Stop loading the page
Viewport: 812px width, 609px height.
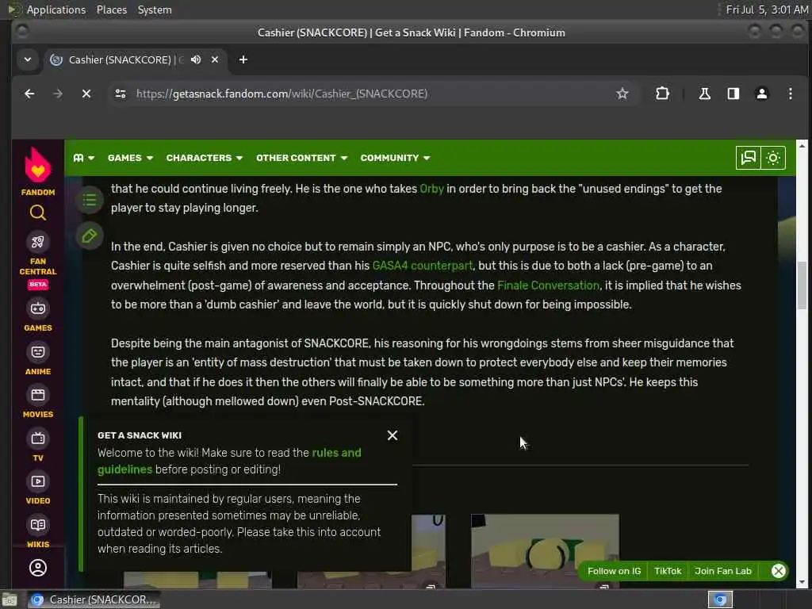pyautogui.click(x=86, y=94)
